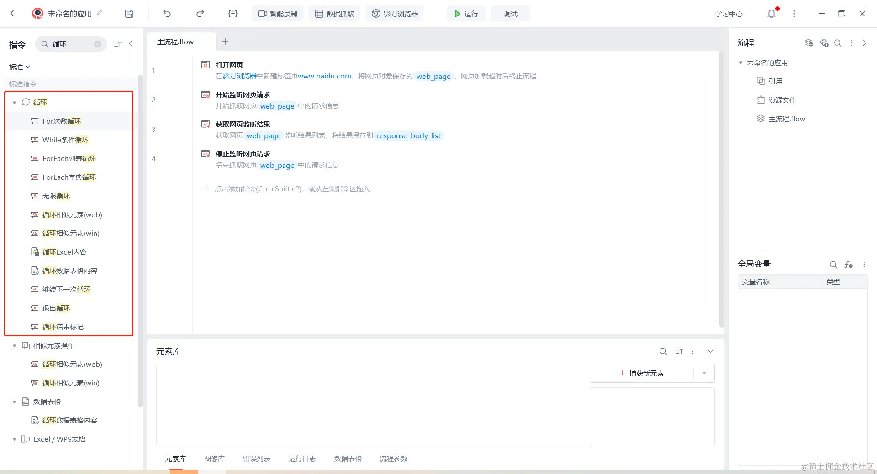Click the sort icon in 指令 panel
This screenshot has width=877, height=474.
click(118, 44)
